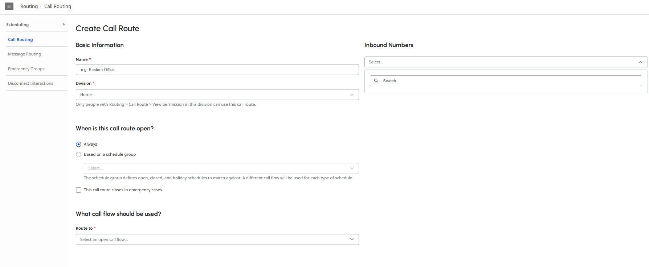Click the Create Call Route heading
The height and width of the screenshot is (267, 649).
pos(107,29)
